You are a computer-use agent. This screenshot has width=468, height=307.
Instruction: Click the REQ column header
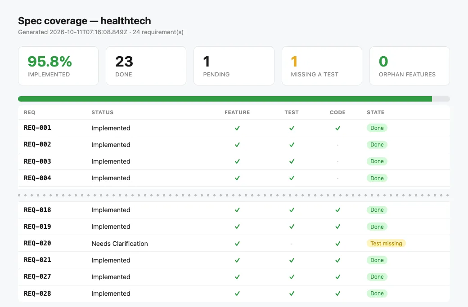[x=30, y=112]
